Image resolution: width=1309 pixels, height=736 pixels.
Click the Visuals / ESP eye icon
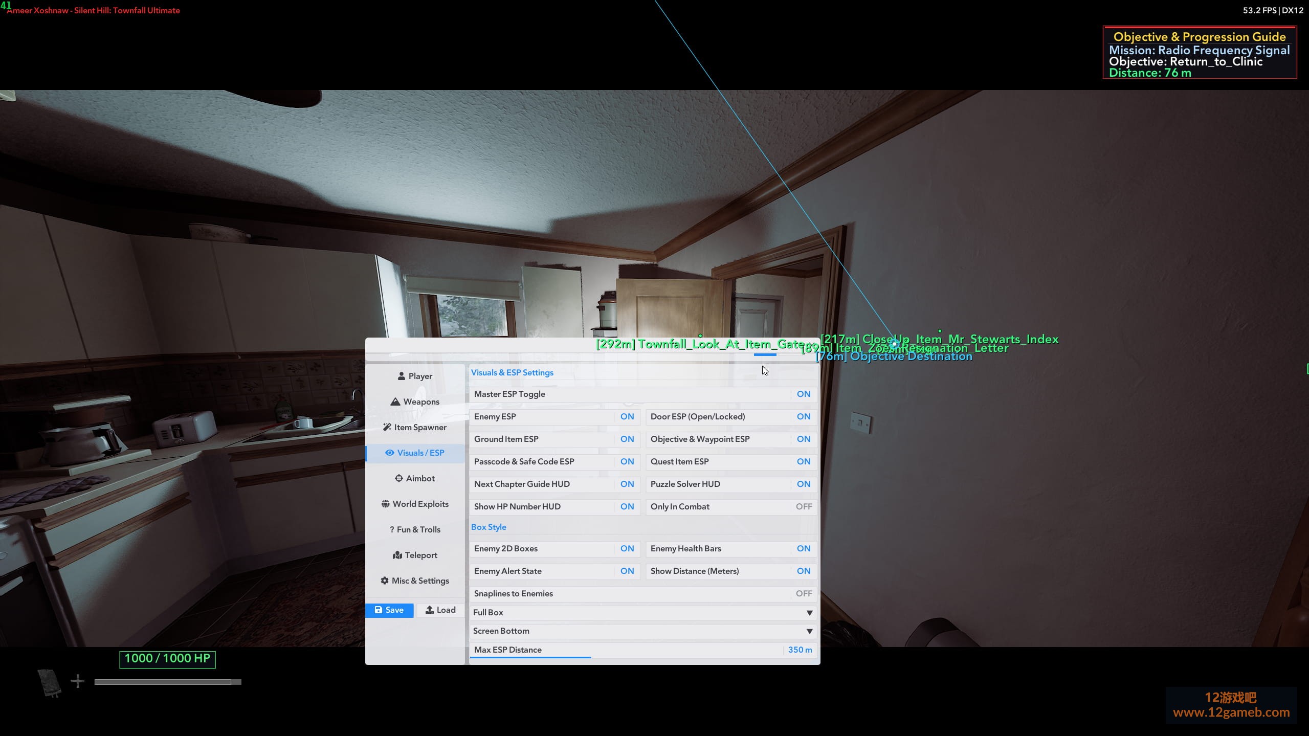[x=390, y=453]
